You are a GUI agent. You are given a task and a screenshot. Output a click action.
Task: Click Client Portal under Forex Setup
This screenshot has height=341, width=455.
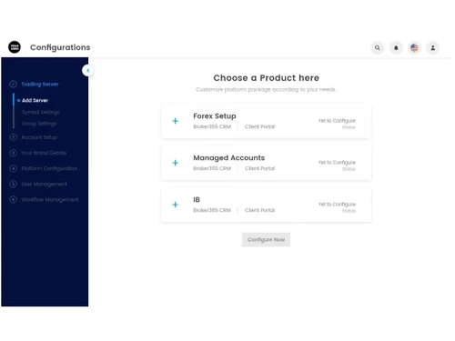(x=259, y=126)
